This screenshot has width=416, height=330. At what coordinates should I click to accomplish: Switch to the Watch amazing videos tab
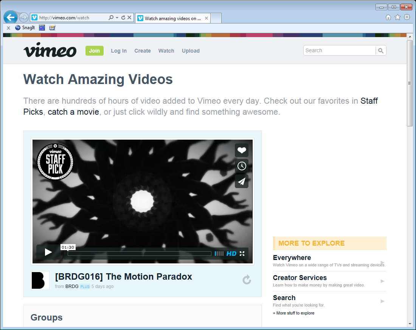tap(170, 18)
